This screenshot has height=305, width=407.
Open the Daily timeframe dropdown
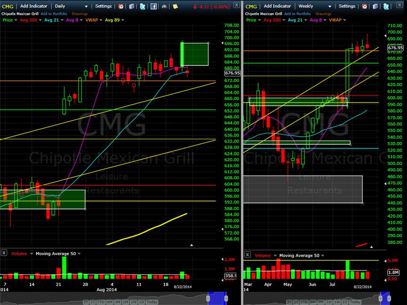pos(72,6)
